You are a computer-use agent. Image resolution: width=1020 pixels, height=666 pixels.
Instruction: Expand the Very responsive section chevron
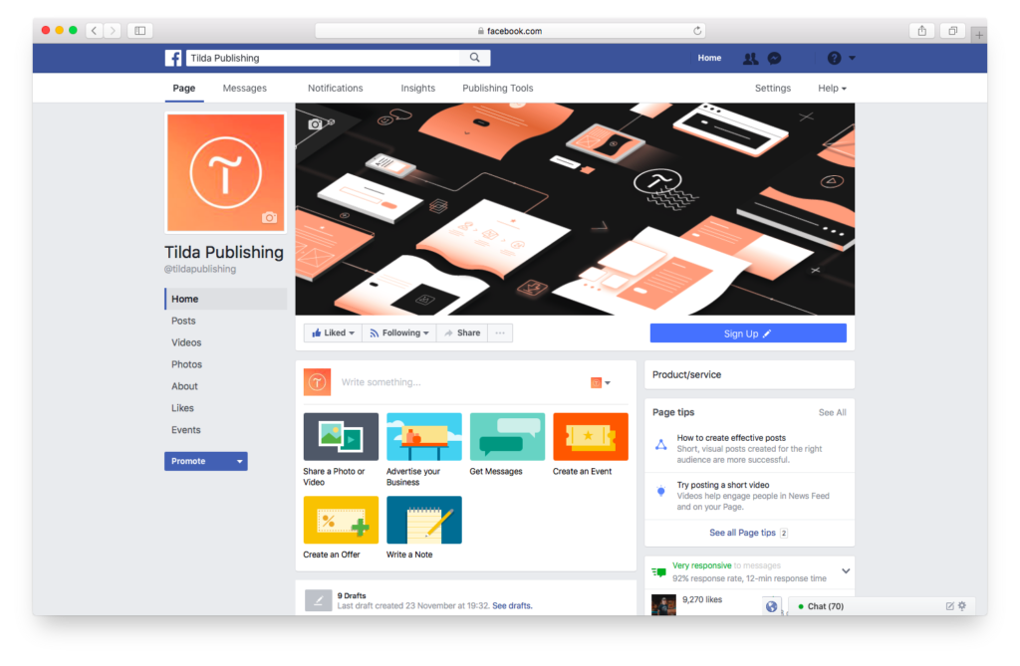(x=846, y=571)
